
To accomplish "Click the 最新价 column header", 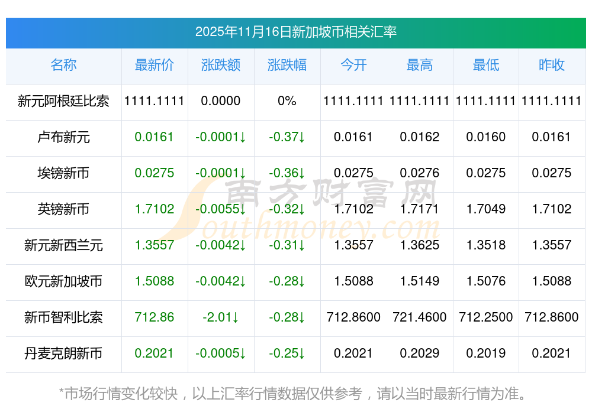I will pyautogui.click(x=155, y=65).
